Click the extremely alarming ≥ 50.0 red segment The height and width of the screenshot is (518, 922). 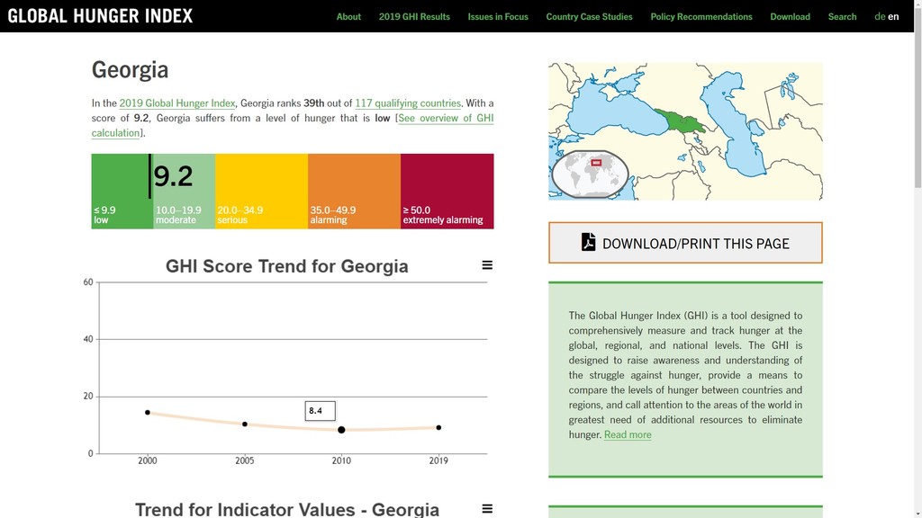pyautogui.click(x=447, y=191)
